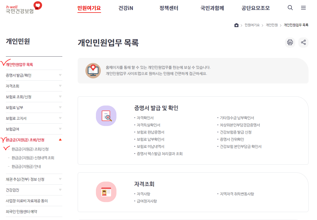Print the page with printer icon
This screenshot has height=220, width=317.
(290, 43)
